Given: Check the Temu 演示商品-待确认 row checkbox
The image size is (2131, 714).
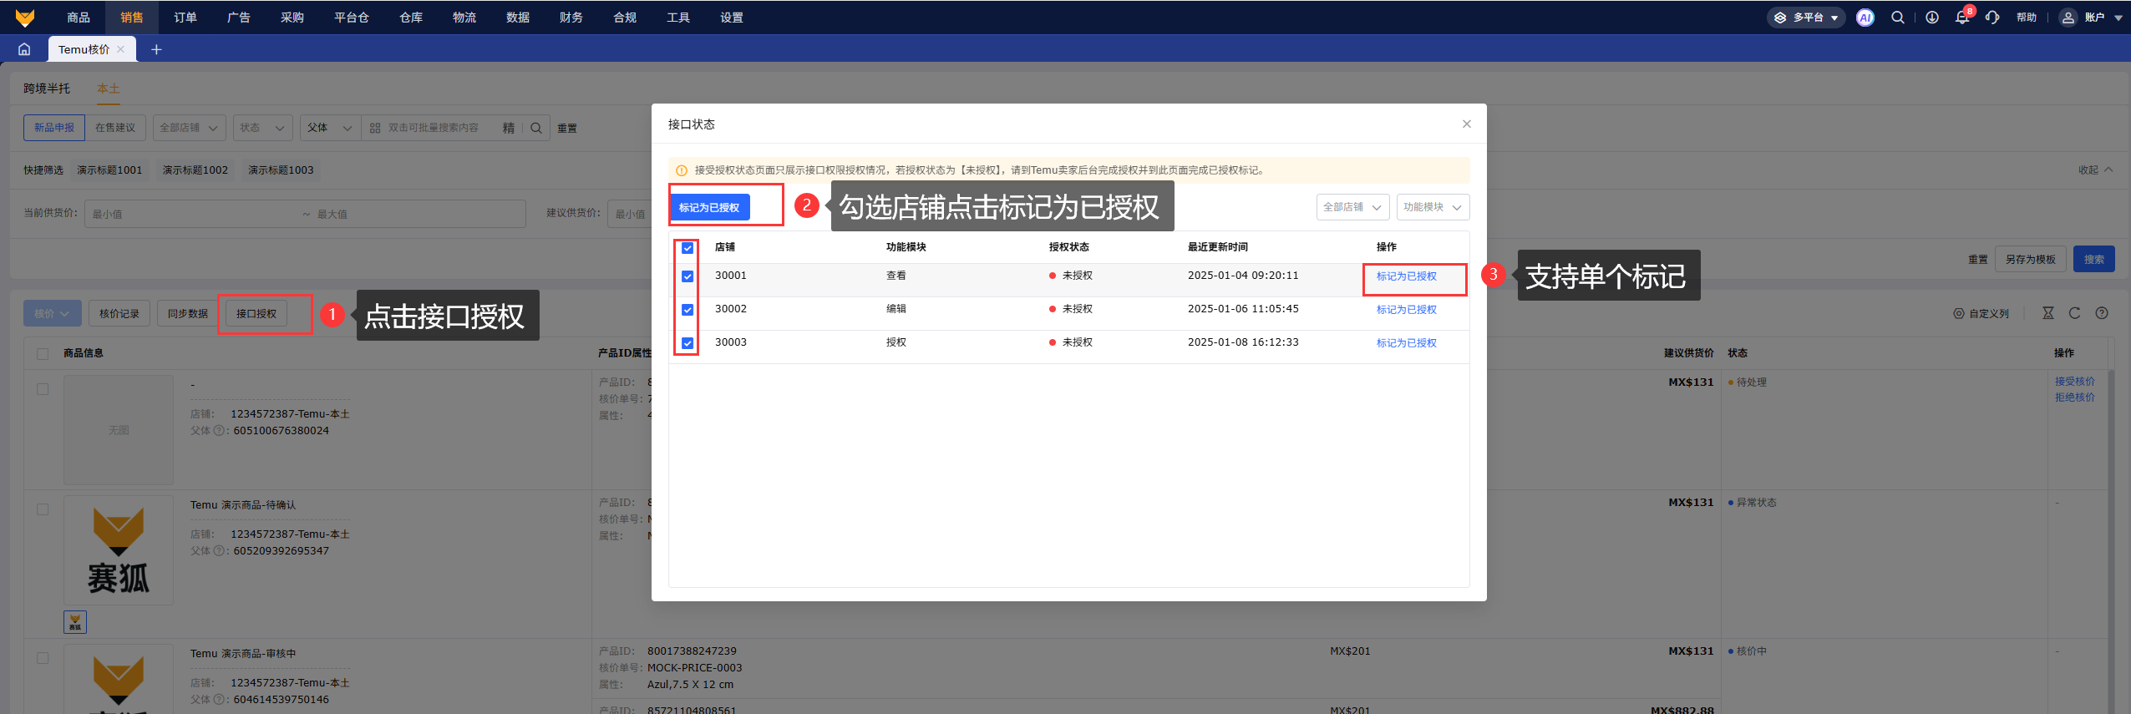Looking at the screenshot, I should pos(43,509).
